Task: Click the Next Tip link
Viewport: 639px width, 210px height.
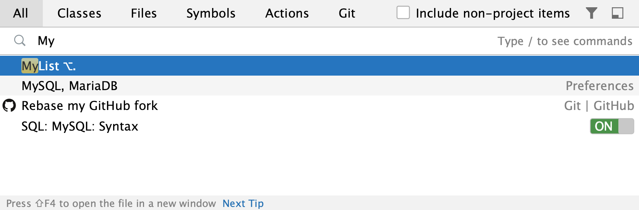Action: pos(243,204)
